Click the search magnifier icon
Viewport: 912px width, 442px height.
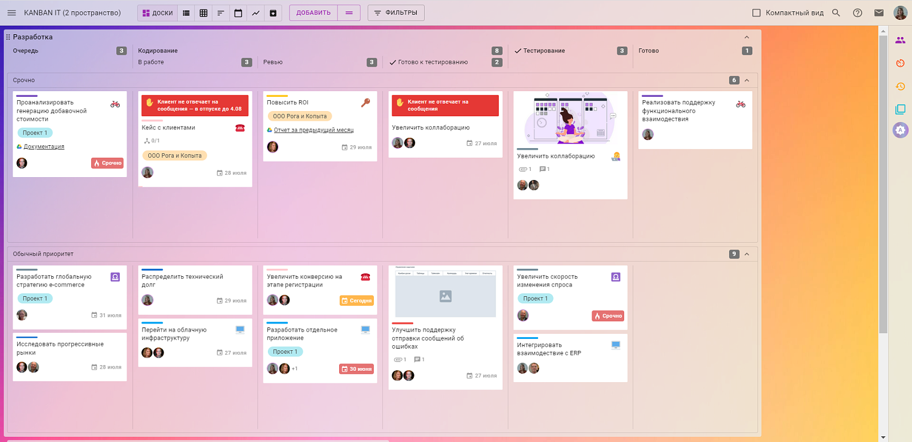836,13
